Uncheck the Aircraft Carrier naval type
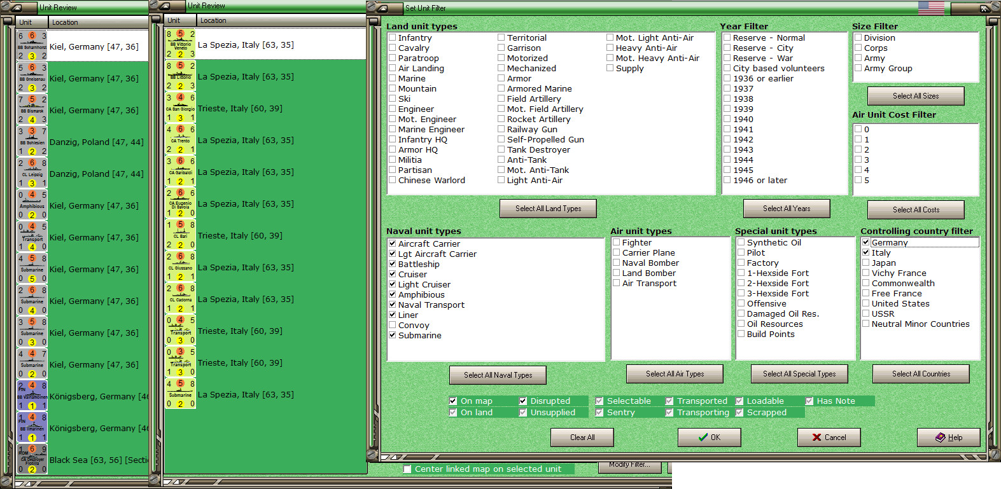Viewport: 1001px width, 489px height. pyautogui.click(x=393, y=244)
